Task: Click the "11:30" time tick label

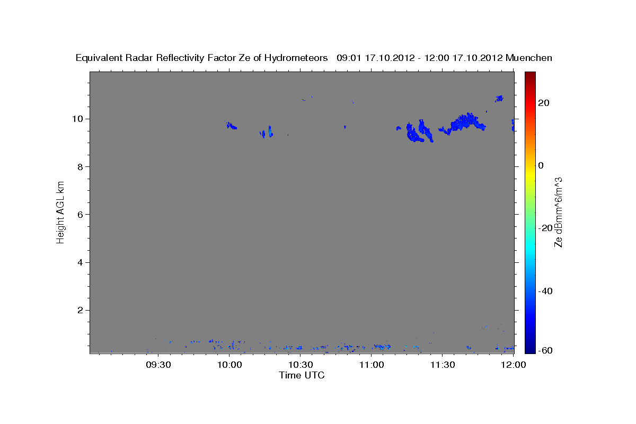Action: pyautogui.click(x=443, y=365)
